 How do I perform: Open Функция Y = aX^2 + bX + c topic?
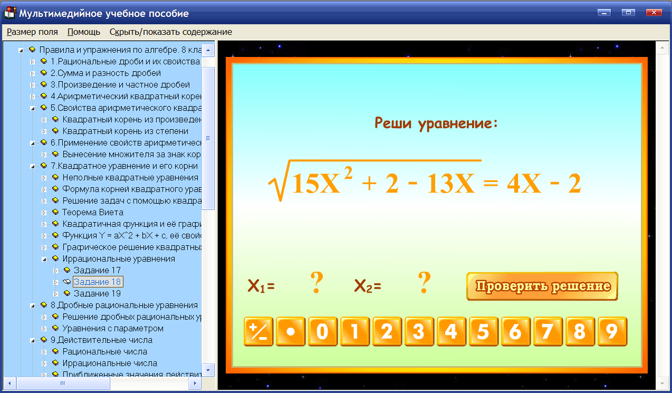click(132, 236)
